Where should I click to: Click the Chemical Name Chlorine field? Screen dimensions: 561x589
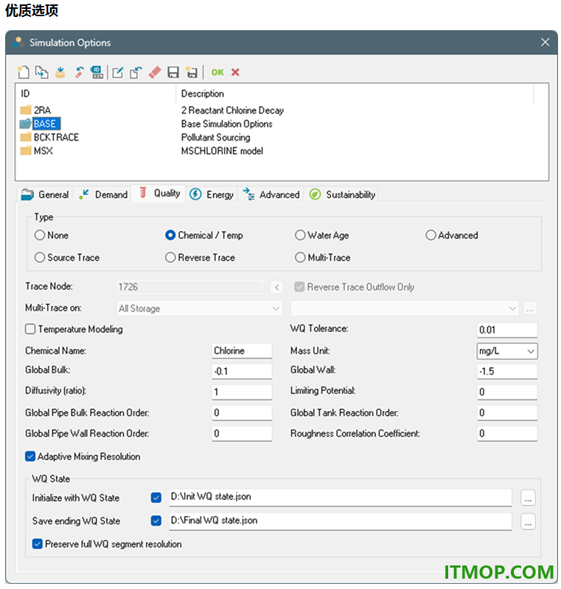[242, 351]
